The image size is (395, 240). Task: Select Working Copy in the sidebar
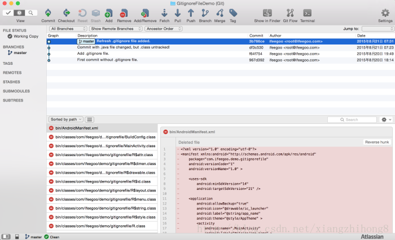pyautogui.click(x=23, y=36)
